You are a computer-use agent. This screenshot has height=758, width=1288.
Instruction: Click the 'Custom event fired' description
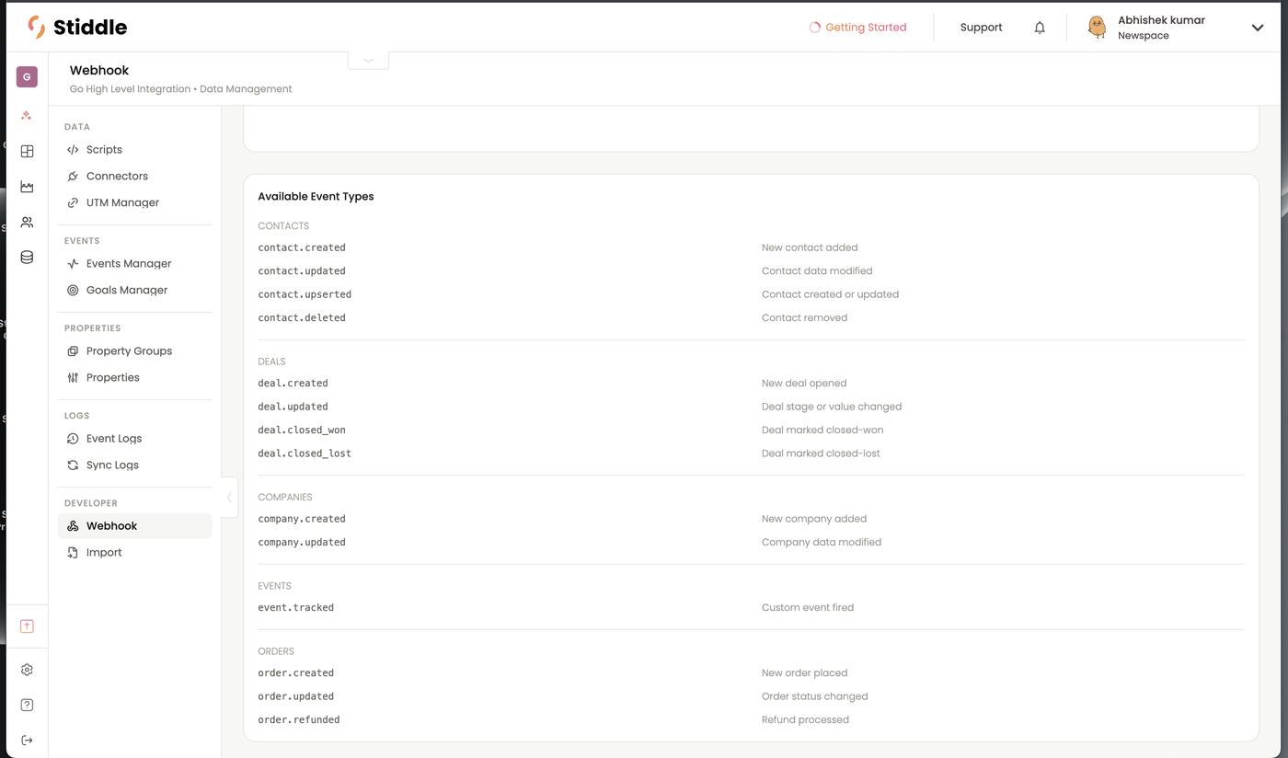(x=808, y=608)
